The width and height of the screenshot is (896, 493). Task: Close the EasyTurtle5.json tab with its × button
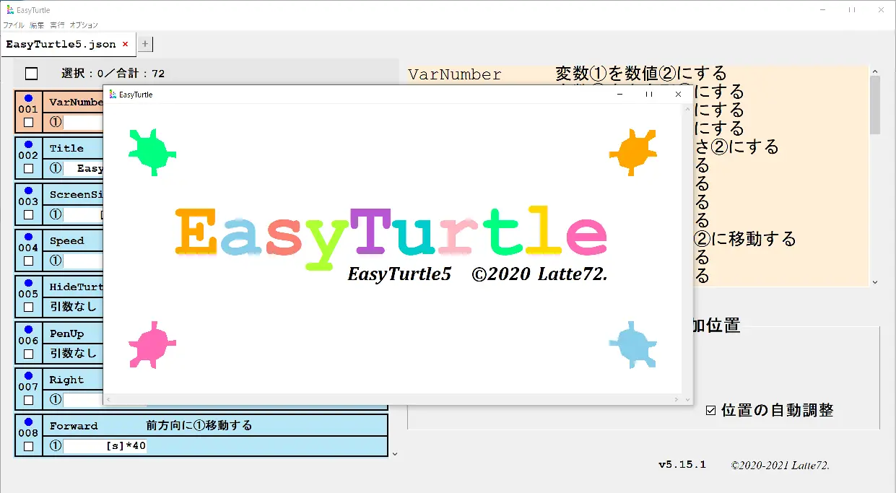click(126, 43)
